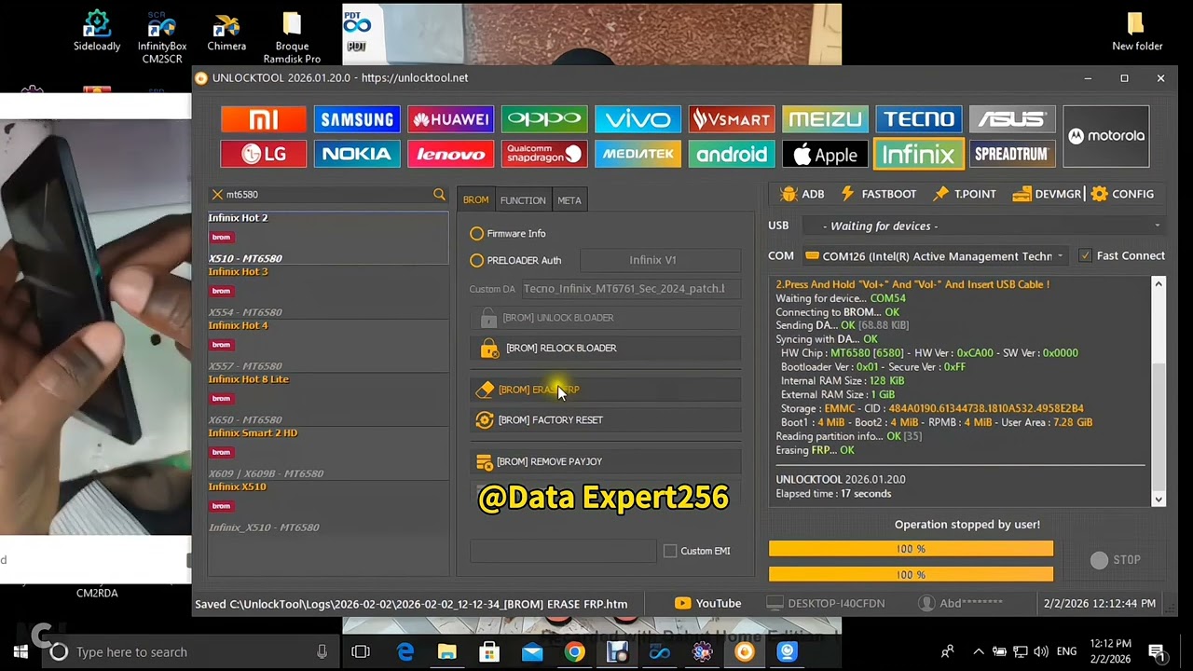Screen dimensions: 1193x671
Task: Open the Vsmart brand tile
Action: (x=732, y=119)
